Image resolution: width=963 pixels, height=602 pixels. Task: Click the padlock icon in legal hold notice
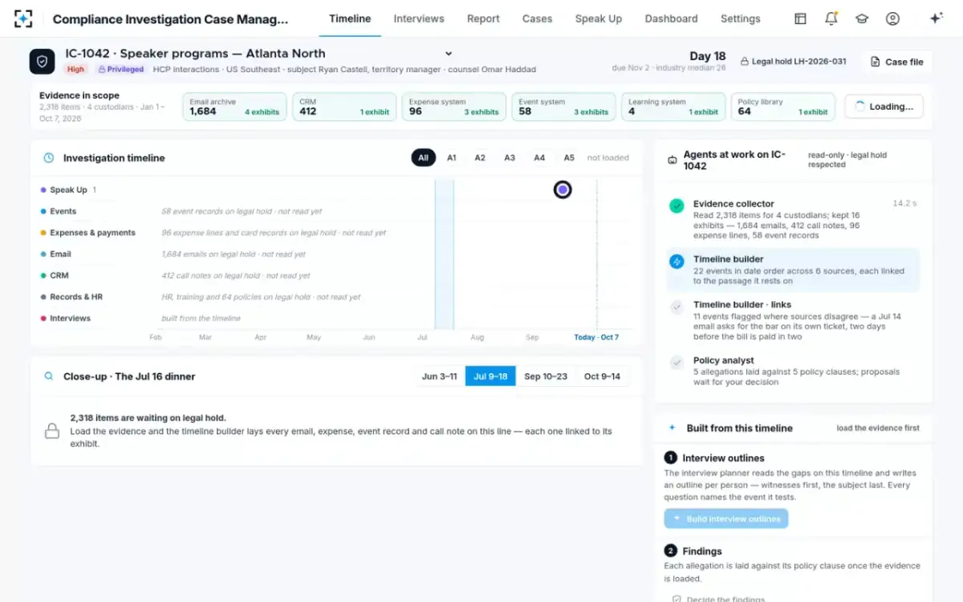(52, 431)
